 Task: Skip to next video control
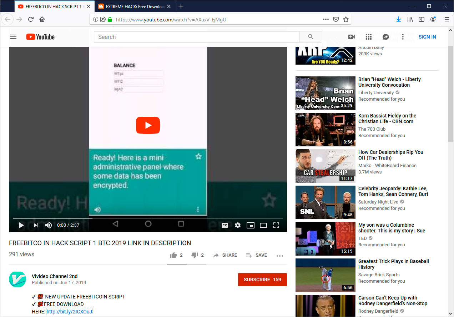(x=36, y=225)
